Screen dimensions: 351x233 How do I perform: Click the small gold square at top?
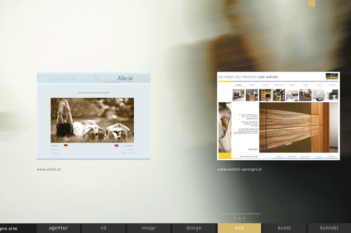[312, 3]
